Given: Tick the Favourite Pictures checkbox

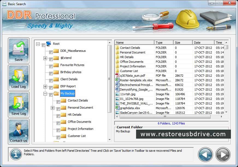Looking at the screenshot, I should click(x=51, y=67).
